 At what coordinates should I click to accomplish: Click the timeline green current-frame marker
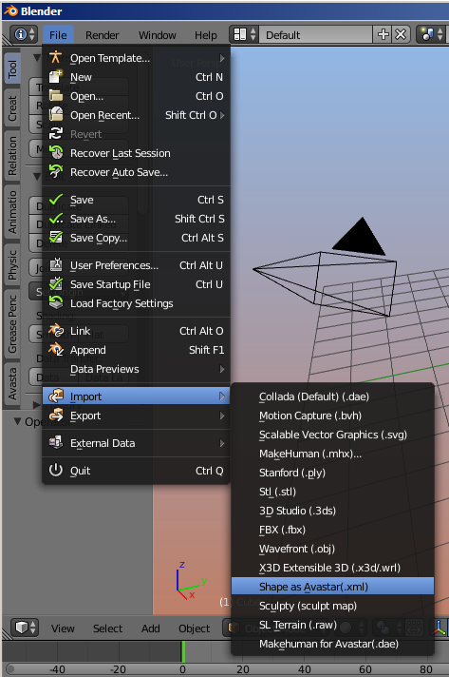click(x=183, y=651)
